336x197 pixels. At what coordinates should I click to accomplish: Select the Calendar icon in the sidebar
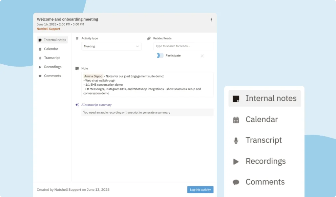(40, 49)
